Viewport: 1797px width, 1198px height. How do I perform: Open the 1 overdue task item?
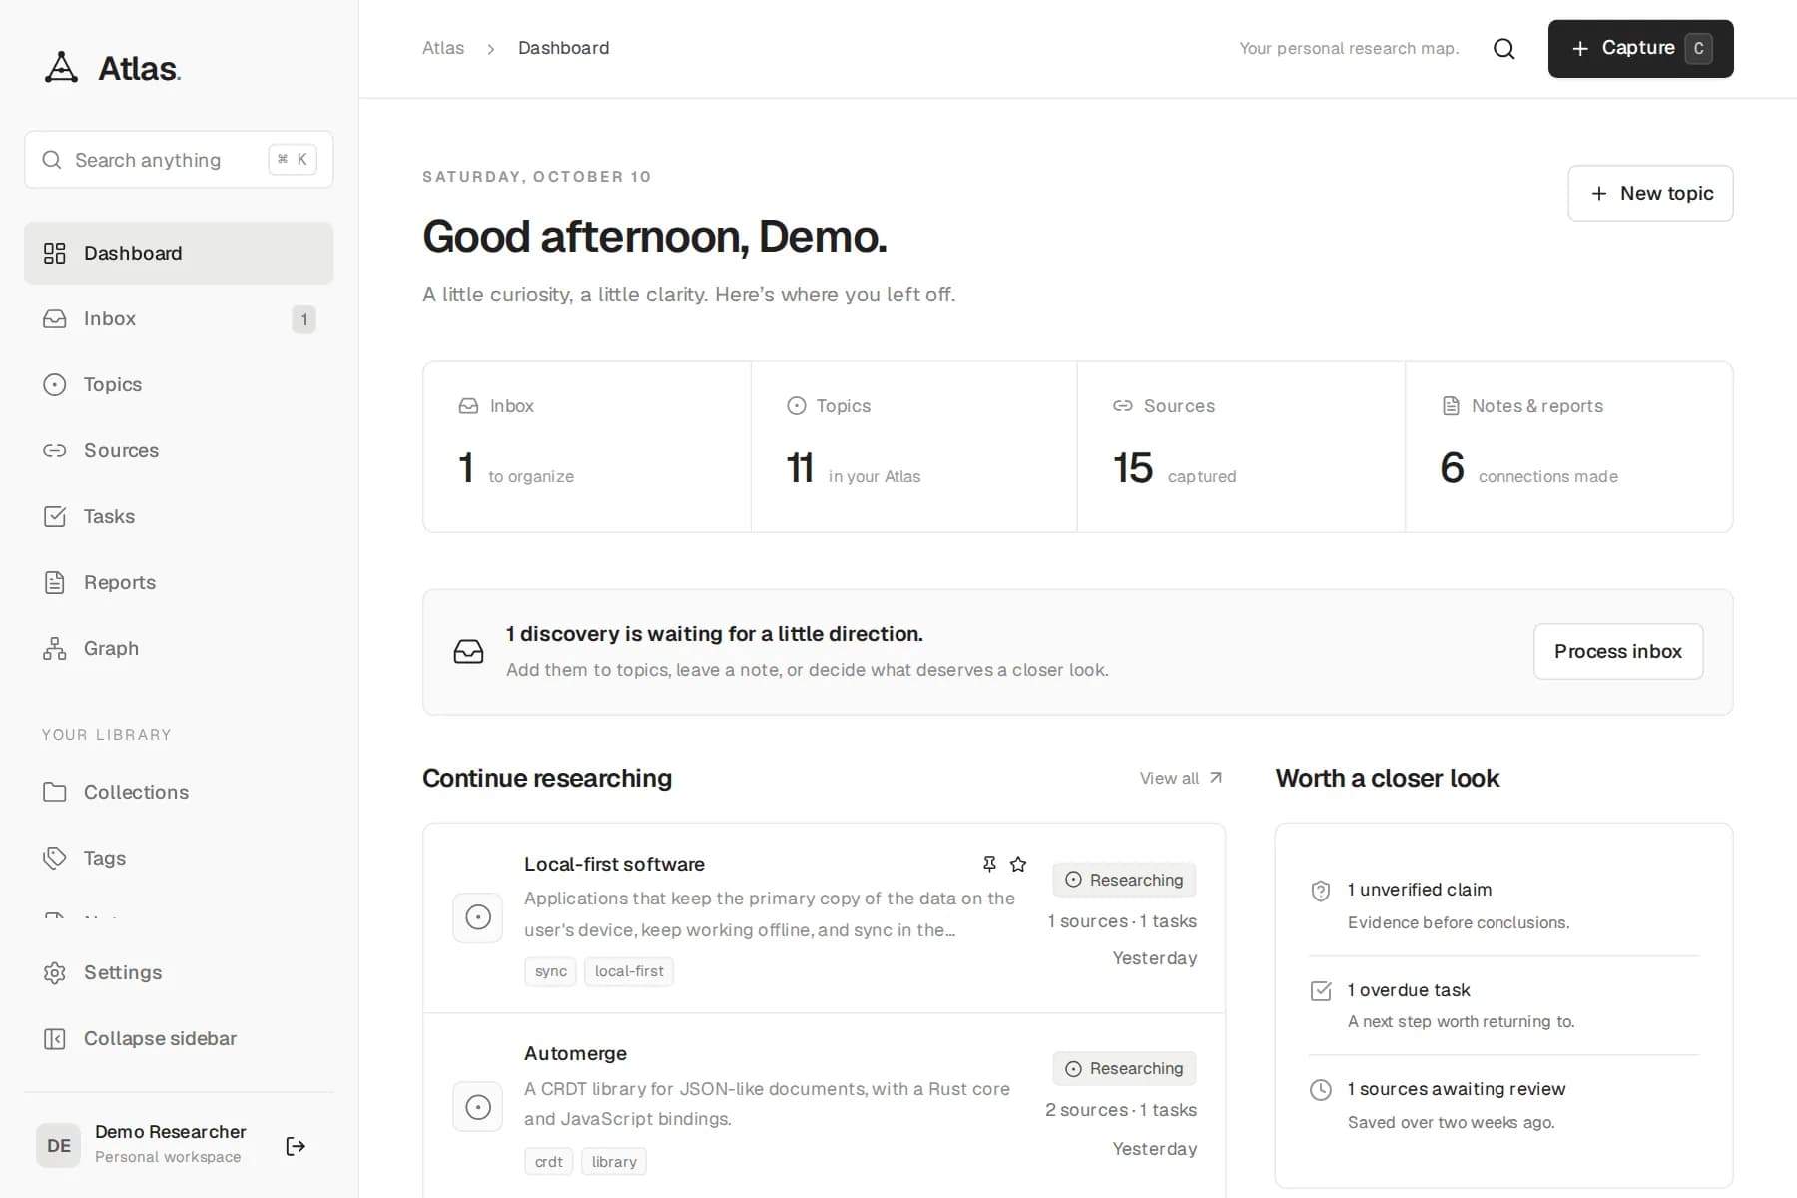(1503, 1005)
